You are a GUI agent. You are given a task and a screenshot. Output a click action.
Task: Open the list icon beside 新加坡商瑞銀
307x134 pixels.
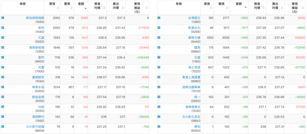3,18
